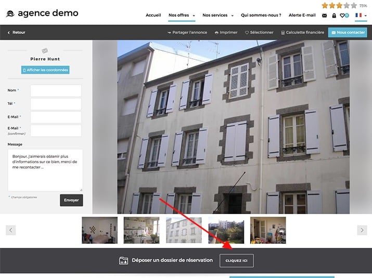This screenshot has height=278, width=372.
Task: Select the white building facade thumbnail
Action: [184, 230]
